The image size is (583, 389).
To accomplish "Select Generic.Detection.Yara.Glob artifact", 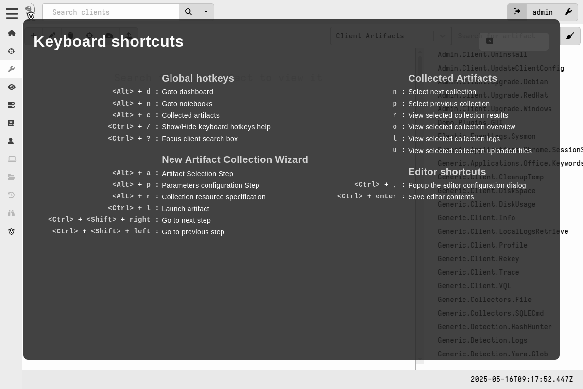I will click(x=493, y=354).
